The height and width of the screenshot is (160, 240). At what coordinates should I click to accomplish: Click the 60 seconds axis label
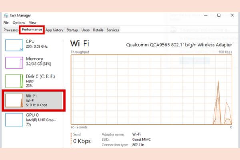pos(79,127)
